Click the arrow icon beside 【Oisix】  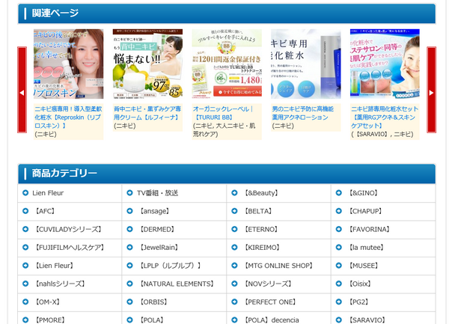coord(340,284)
